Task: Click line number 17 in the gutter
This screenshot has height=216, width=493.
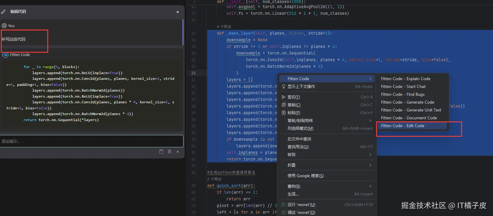Action: tap(193, 33)
